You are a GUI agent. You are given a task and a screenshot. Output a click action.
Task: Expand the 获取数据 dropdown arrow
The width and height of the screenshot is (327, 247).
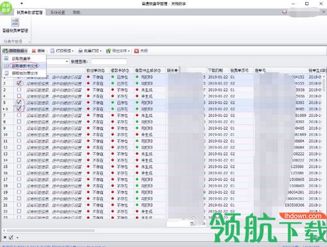coord(26,51)
